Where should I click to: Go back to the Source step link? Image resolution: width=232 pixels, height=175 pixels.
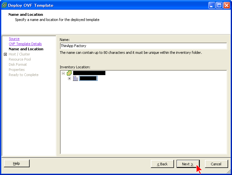pyautogui.click(x=14, y=39)
